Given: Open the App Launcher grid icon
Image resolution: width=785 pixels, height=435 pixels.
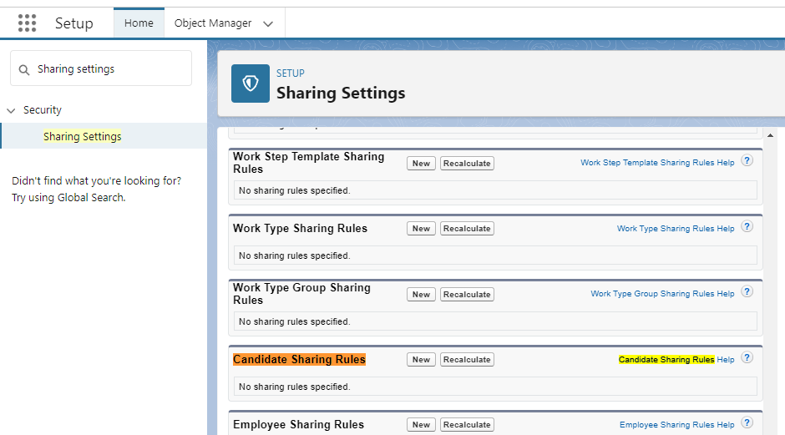Looking at the screenshot, I should [x=27, y=23].
